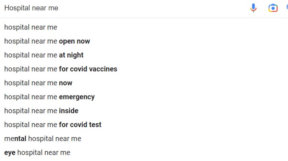
Task: Click into the 'Hospital near me' search field
Action: click(x=123, y=8)
